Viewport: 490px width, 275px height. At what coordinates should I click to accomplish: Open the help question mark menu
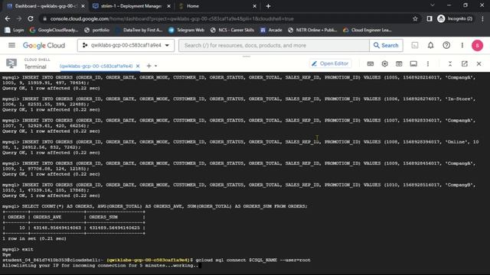(x=446, y=46)
